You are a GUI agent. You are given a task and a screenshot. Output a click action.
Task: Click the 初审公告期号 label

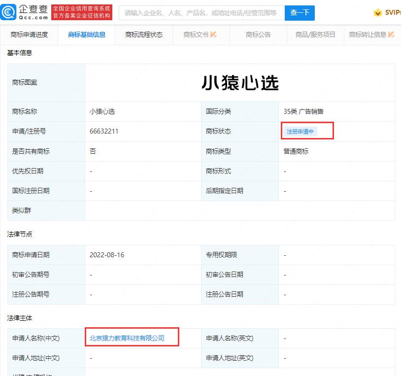point(31,274)
